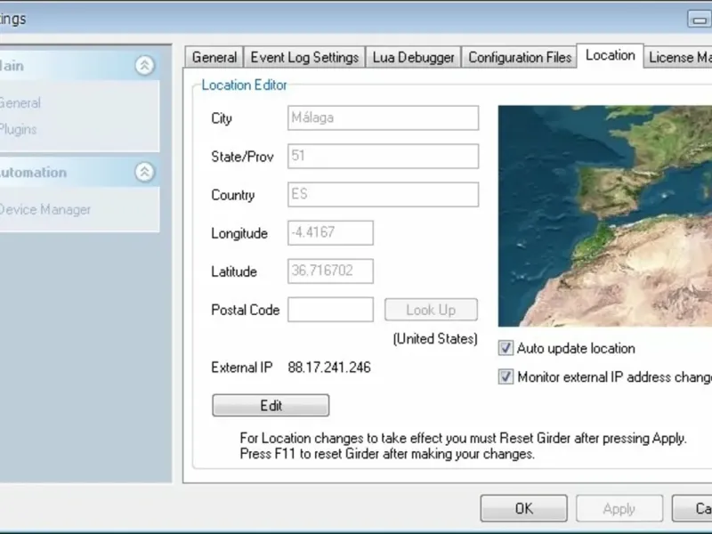Click the Automation section header

point(78,173)
